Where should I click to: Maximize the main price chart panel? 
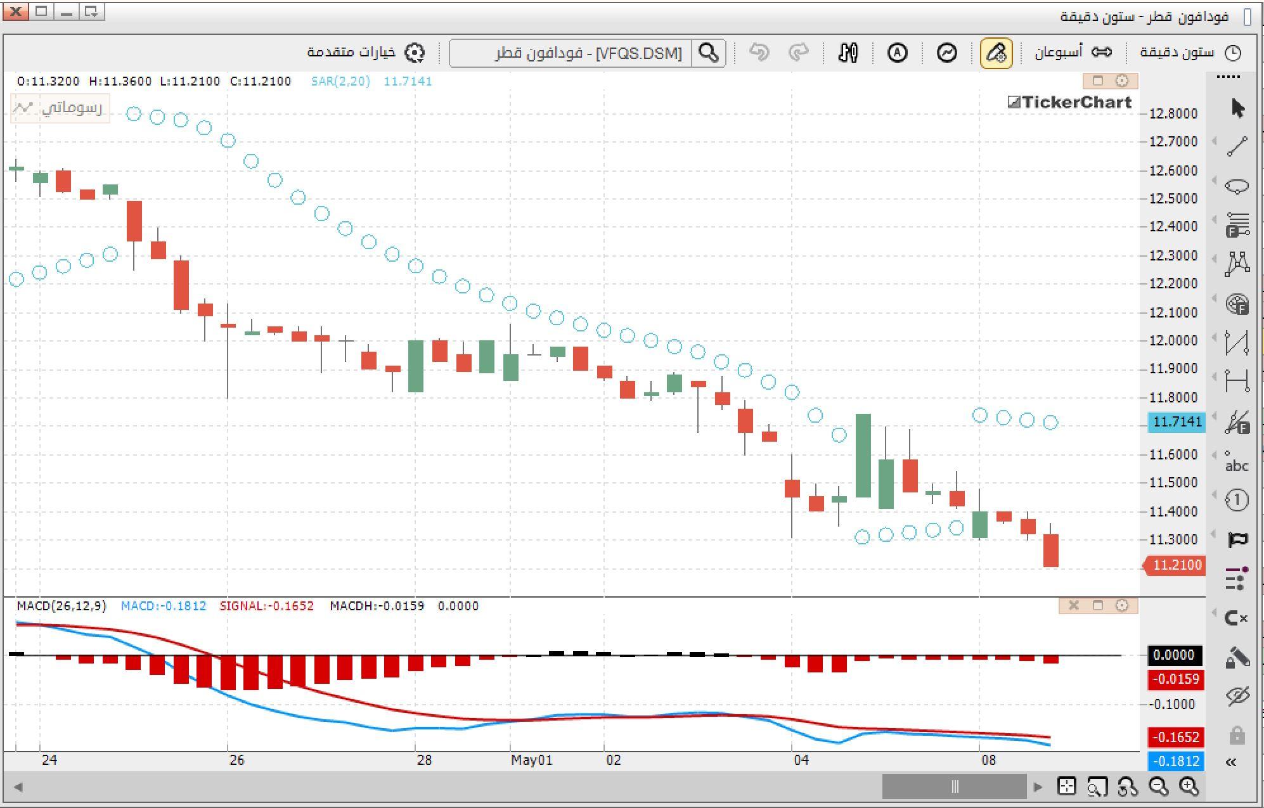pyautogui.click(x=1098, y=80)
